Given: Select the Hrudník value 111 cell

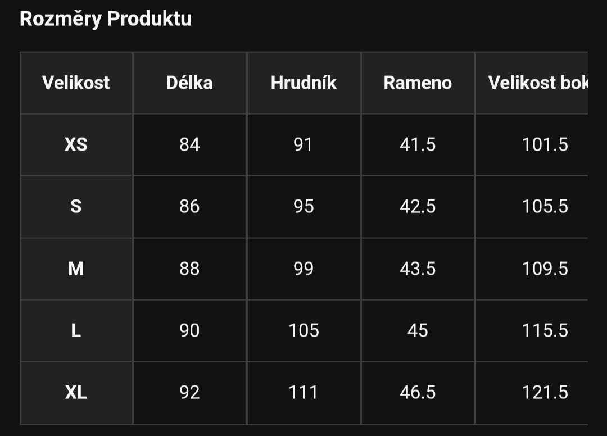Looking at the screenshot, I should pos(303,393).
